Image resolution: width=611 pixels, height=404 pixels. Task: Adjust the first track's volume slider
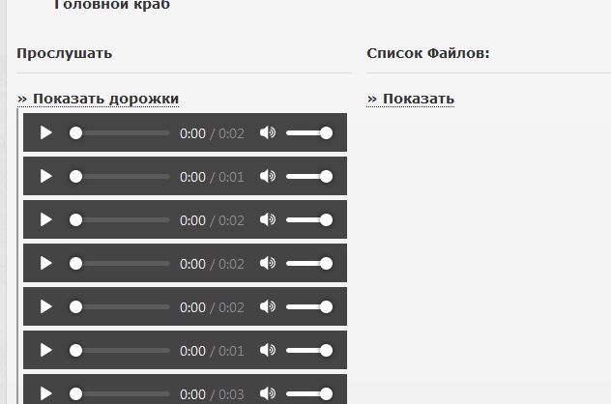click(308, 133)
